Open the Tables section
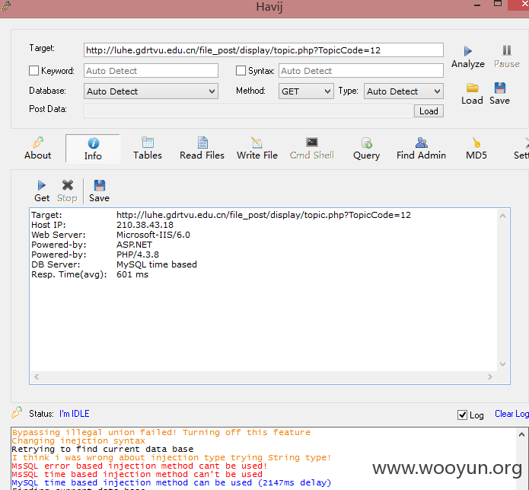This screenshot has height=490, width=529. (x=148, y=149)
